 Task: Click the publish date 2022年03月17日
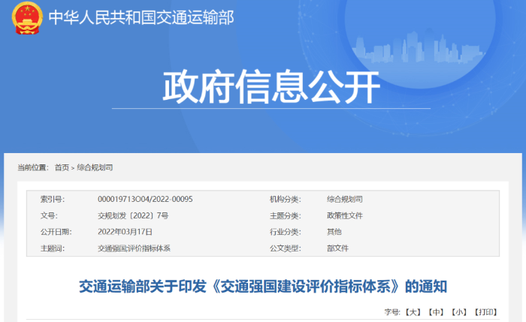click(125, 232)
